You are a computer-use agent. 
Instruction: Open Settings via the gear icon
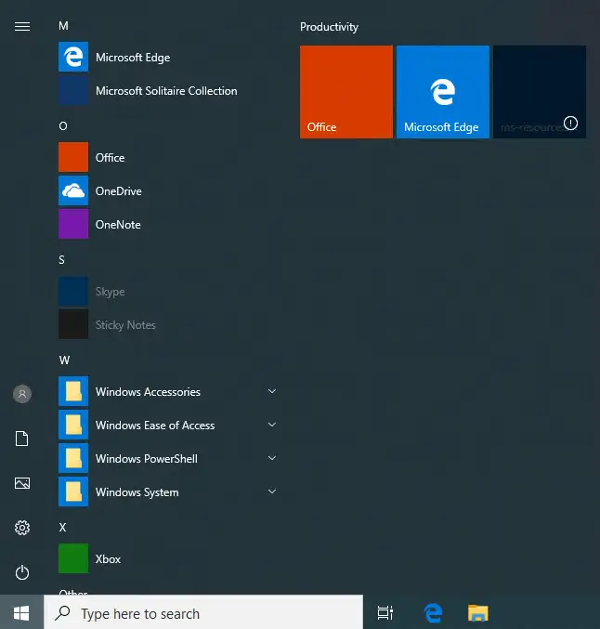click(22, 528)
